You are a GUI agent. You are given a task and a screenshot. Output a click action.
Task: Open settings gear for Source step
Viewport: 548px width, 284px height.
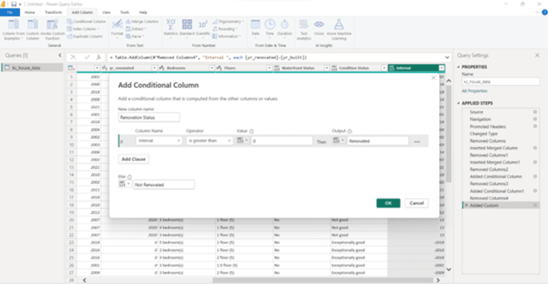pos(535,112)
